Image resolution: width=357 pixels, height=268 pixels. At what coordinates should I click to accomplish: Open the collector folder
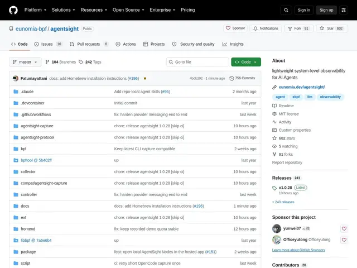pyautogui.click(x=28, y=171)
